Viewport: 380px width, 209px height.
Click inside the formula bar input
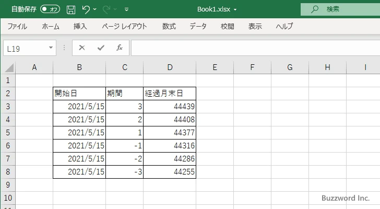255,48
